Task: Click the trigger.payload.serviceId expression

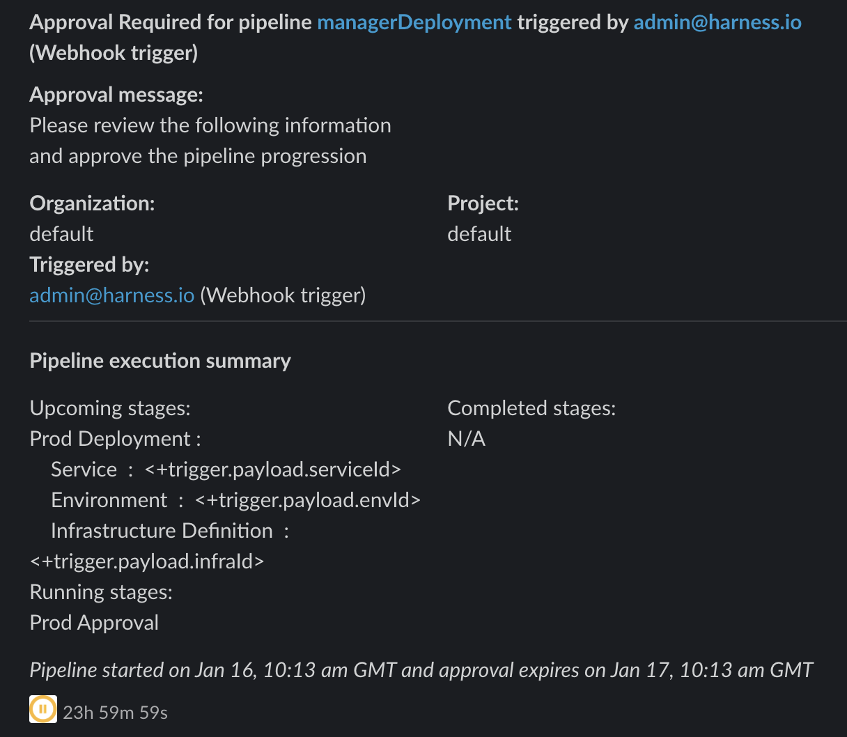Action: [273, 470]
